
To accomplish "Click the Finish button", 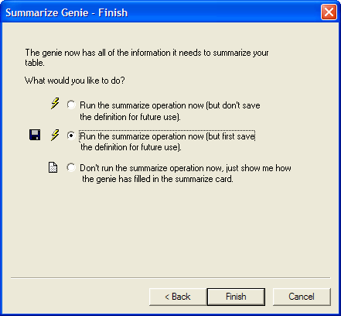I will [236, 297].
